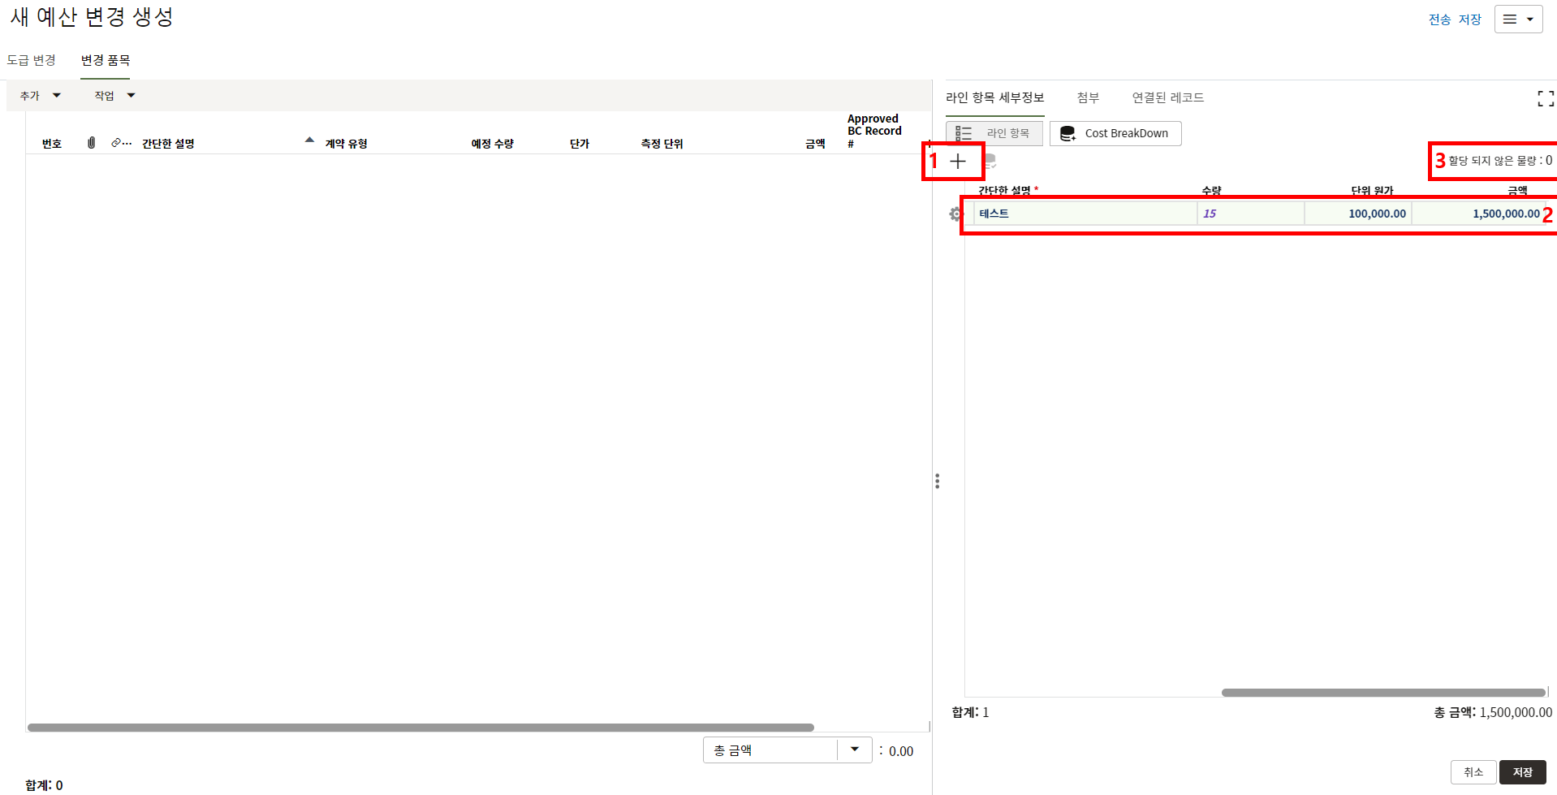Open the 추가 dropdown menu
Image resolution: width=1557 pixels, height=795 pixels.
[40, 96]
